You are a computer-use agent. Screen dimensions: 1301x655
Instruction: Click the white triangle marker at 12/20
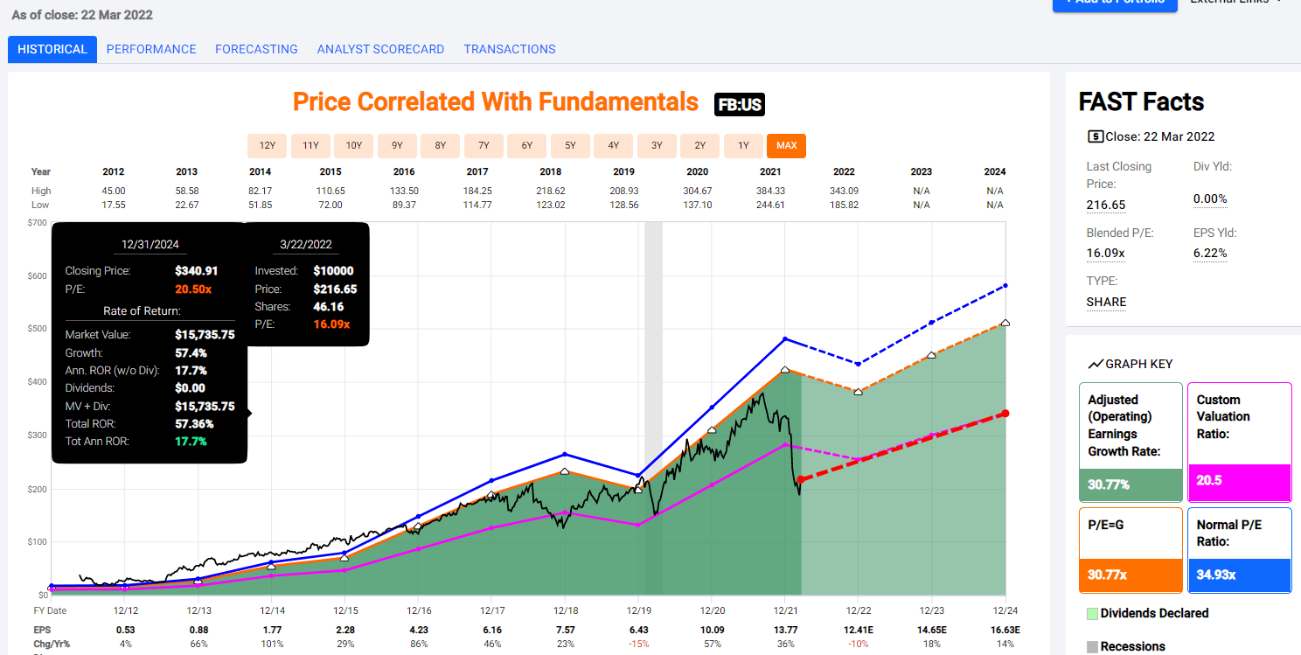712,429
